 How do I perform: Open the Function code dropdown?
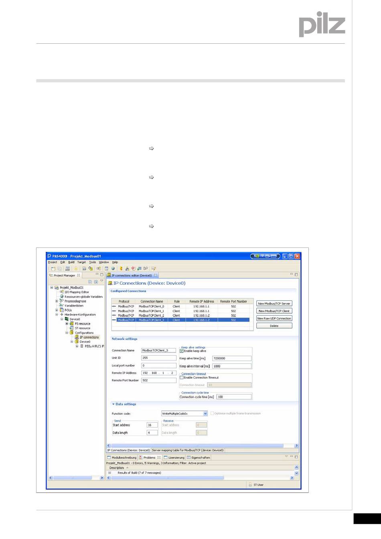pyautogui.click(x=205, y=413)
